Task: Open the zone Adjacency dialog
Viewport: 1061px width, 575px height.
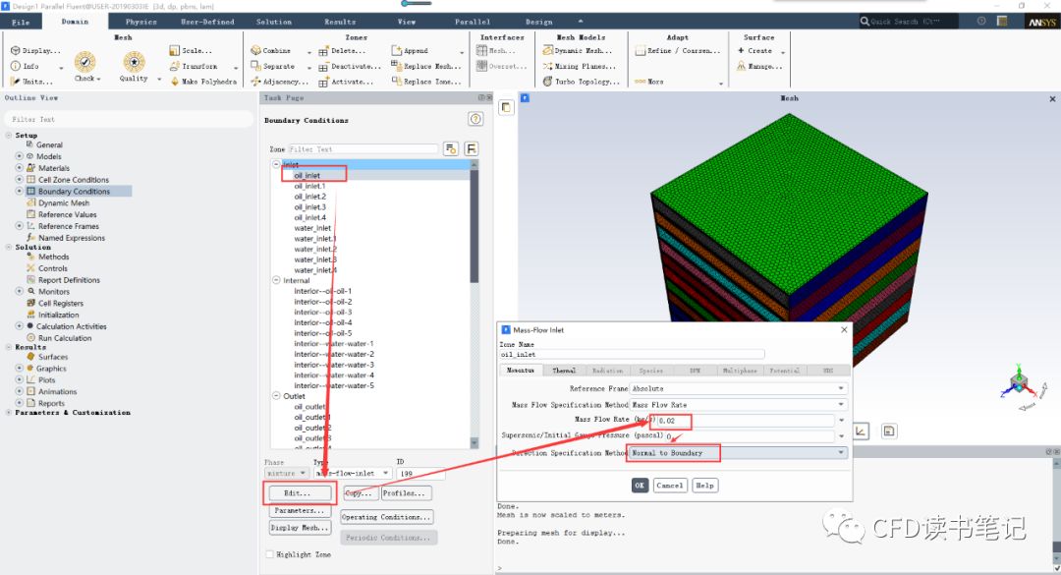Action: click(x=279, y=82)
